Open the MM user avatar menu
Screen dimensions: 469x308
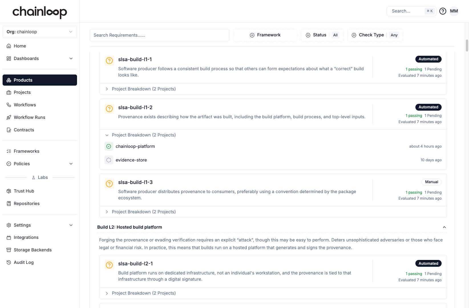(x=454, y=11)
